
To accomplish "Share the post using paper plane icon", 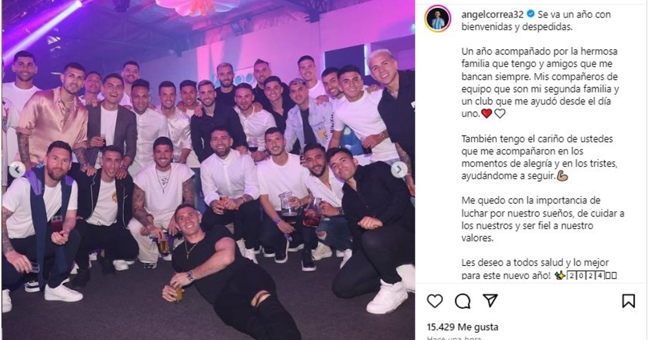I will click(490, 301).
